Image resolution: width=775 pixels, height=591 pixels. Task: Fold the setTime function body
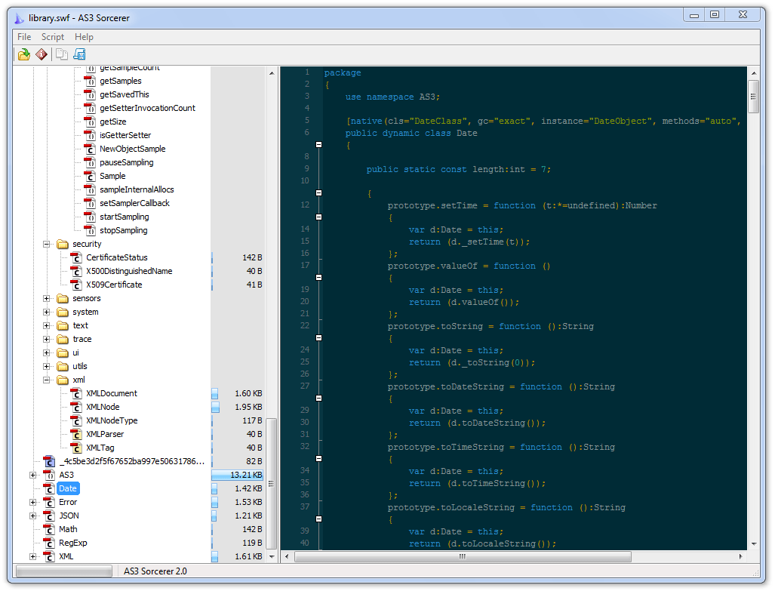pos(318,217)
